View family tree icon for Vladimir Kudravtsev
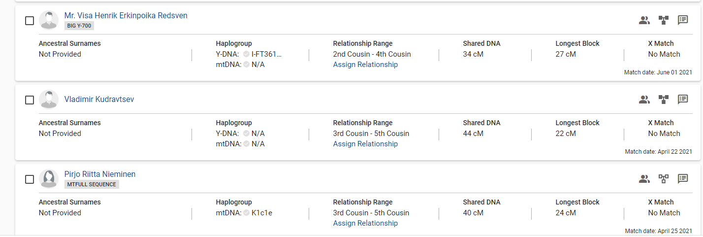Image resolution: width=703 pixels, height=237 pixels. pyautogui.click(x=664, y=100)
